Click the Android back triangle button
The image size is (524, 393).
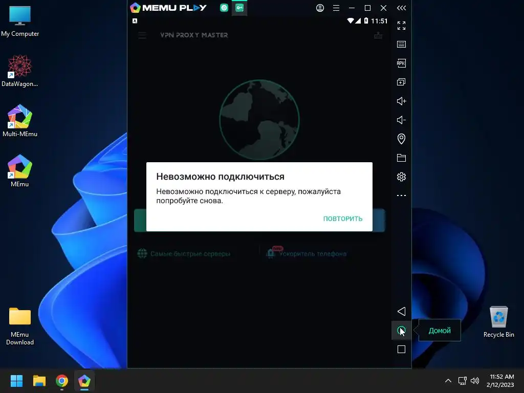[x=401, y=312]
